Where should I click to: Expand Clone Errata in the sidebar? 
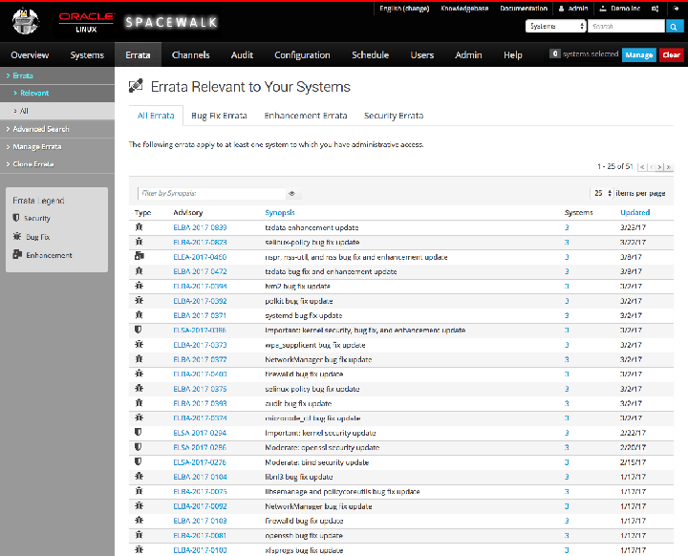coord(31,164)
